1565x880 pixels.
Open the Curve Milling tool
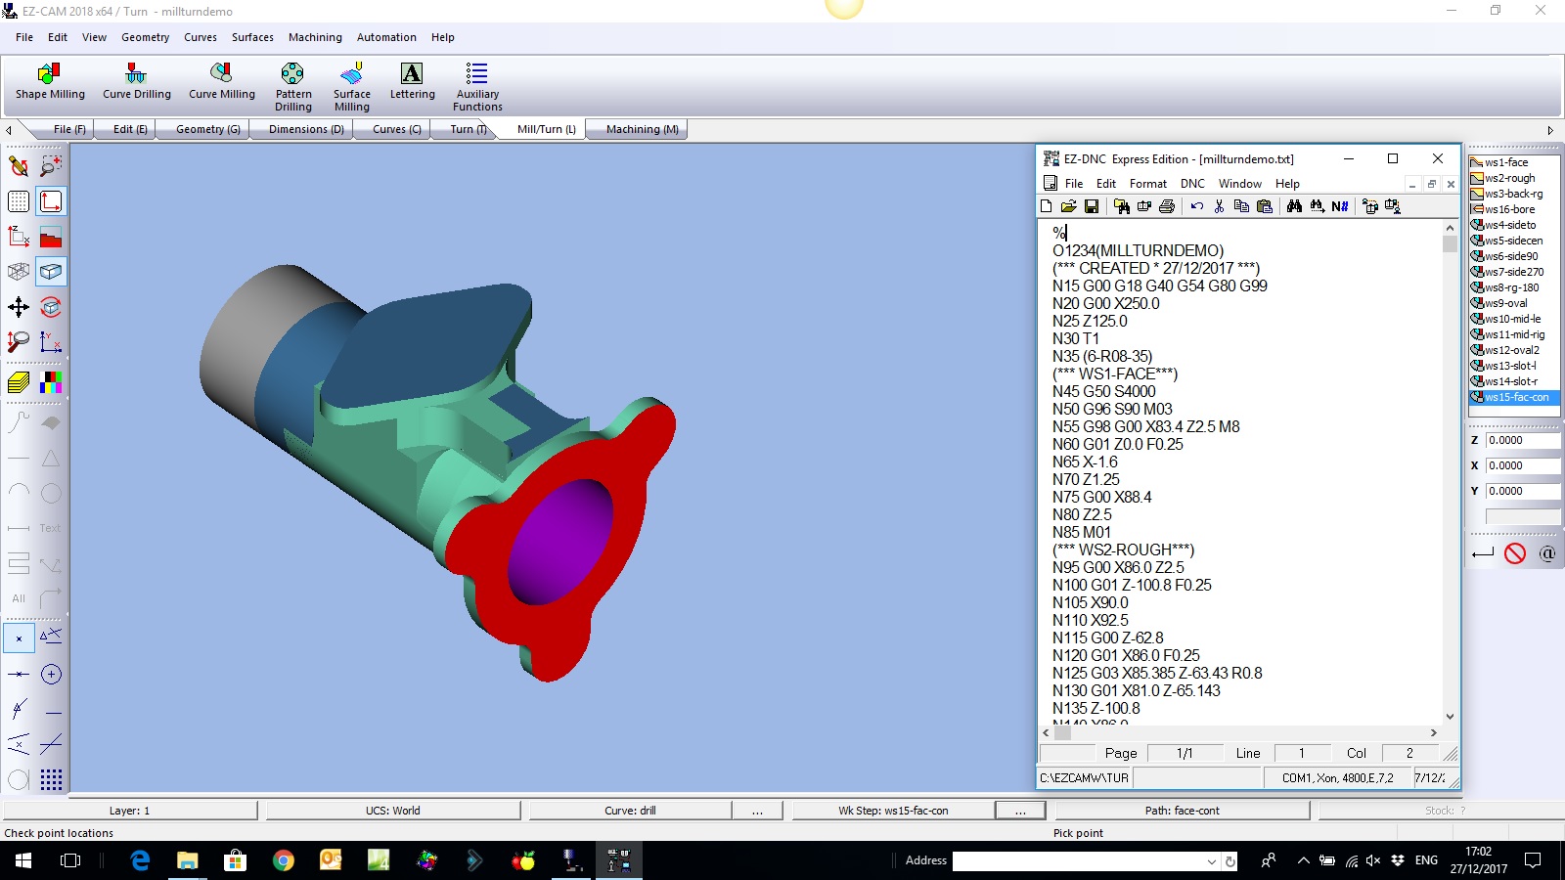point(222,82)
